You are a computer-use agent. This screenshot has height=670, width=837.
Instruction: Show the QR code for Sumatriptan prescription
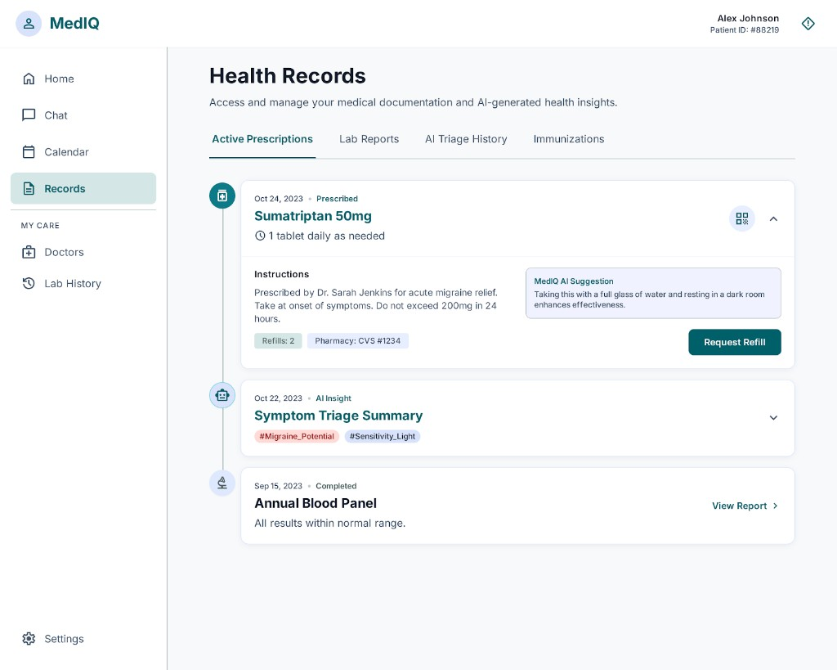coord(742,218)
